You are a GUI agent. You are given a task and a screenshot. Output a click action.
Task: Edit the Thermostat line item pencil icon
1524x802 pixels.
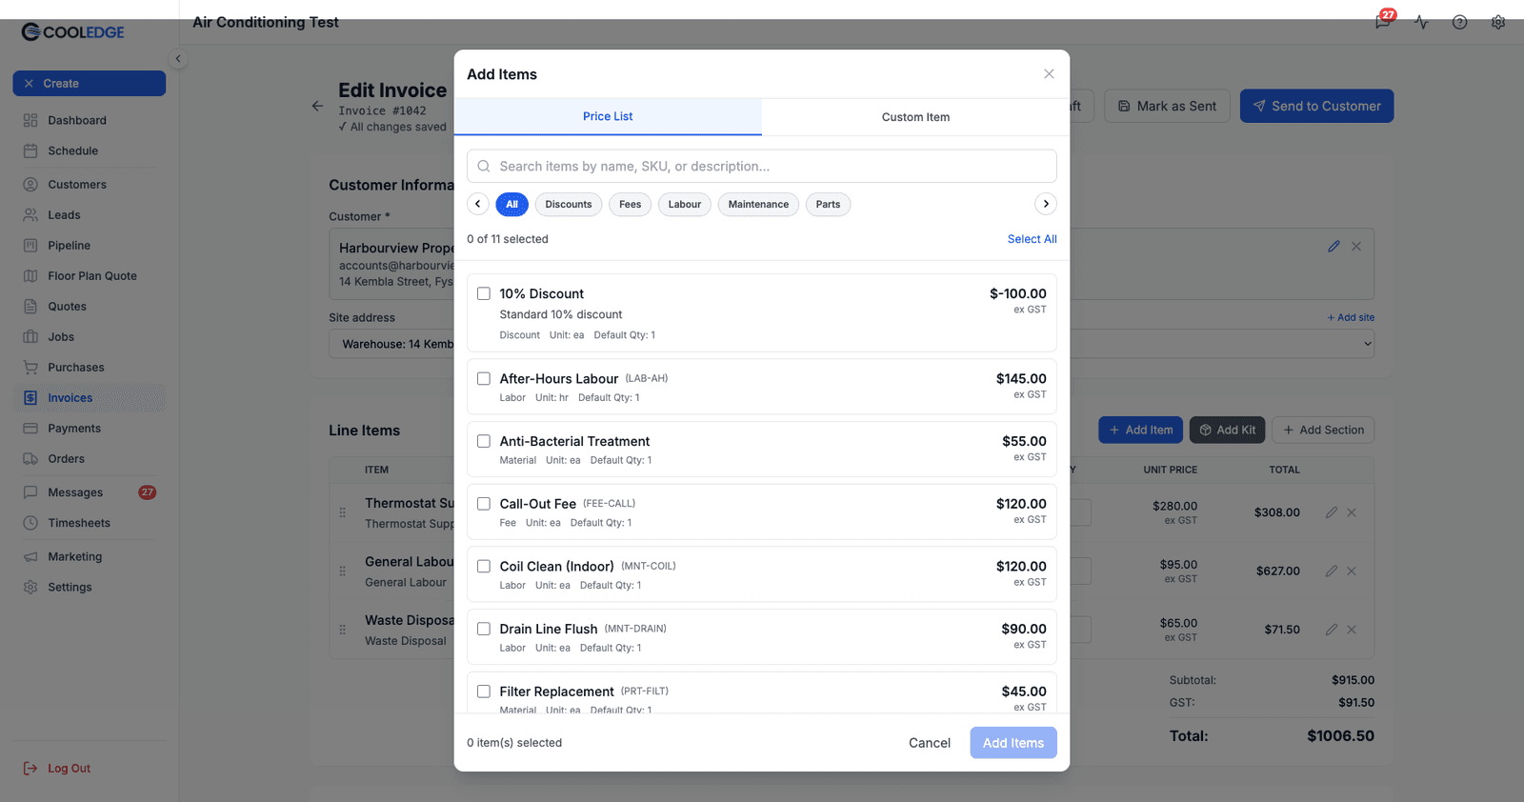1332,512
